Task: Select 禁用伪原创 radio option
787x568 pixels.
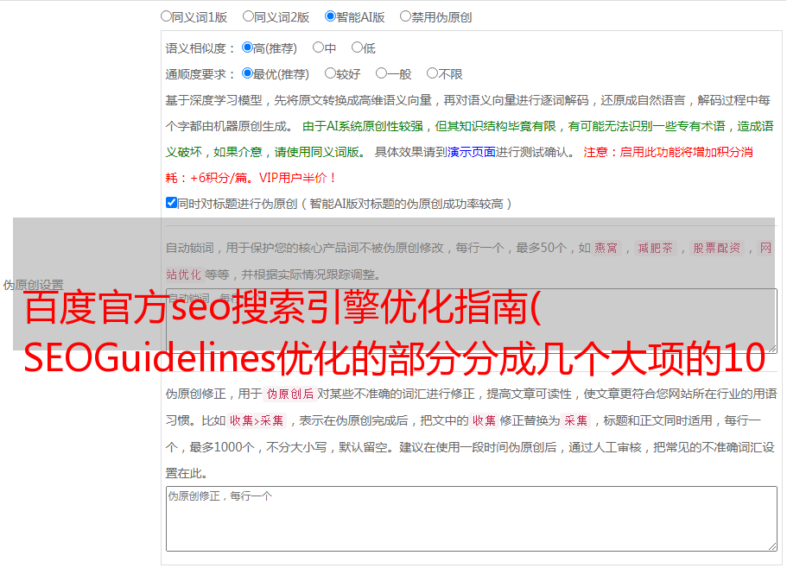Action: point(405,16)
